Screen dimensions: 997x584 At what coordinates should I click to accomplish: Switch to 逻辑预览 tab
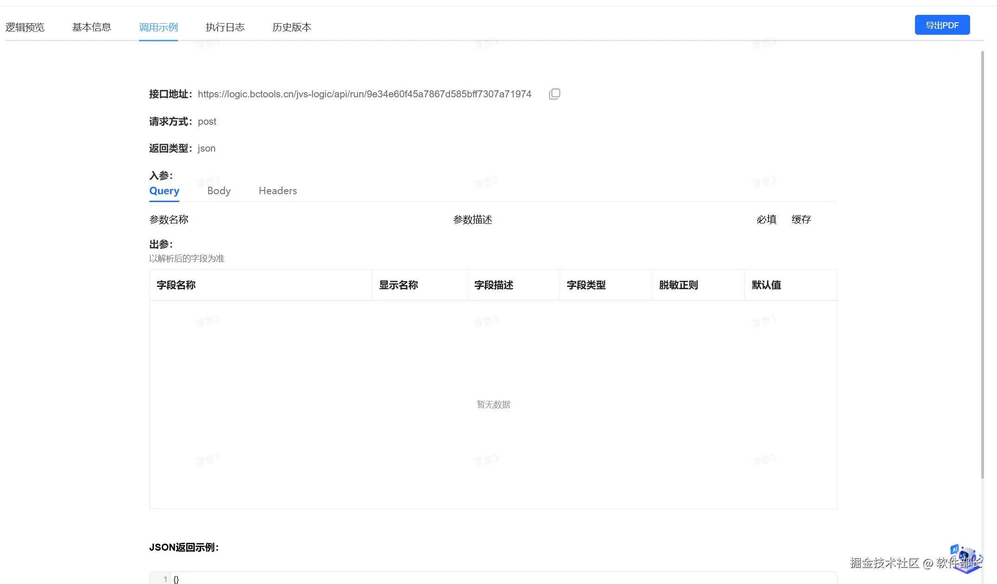[25, 27]
